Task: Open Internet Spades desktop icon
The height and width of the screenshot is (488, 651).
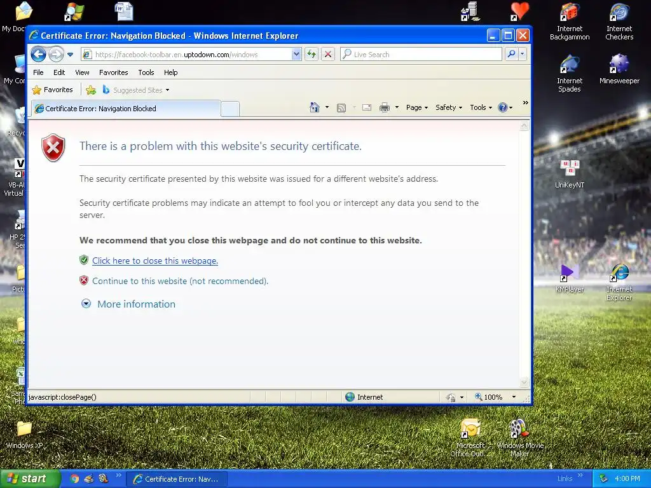Action: pos(570,74)
